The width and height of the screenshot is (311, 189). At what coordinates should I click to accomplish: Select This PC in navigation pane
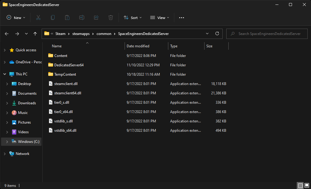[x=21, y=74]
